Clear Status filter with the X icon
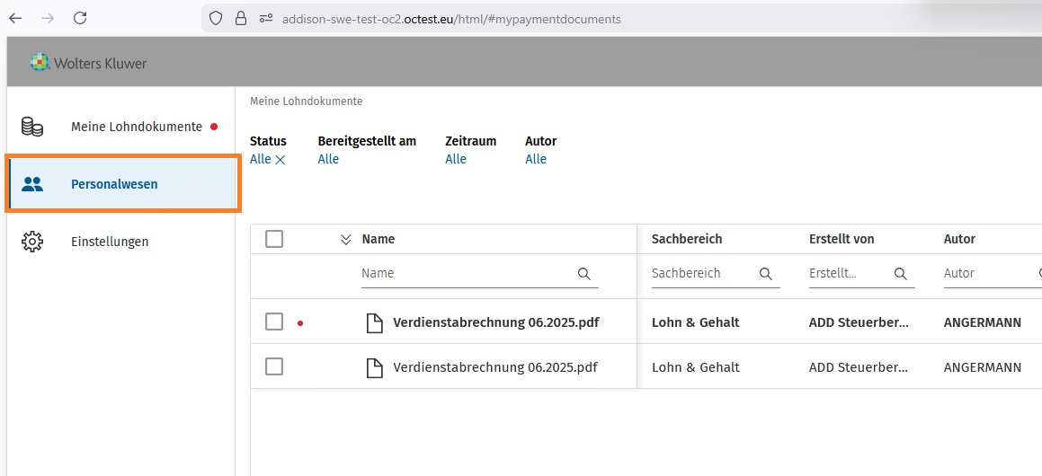 pos(281,159)
